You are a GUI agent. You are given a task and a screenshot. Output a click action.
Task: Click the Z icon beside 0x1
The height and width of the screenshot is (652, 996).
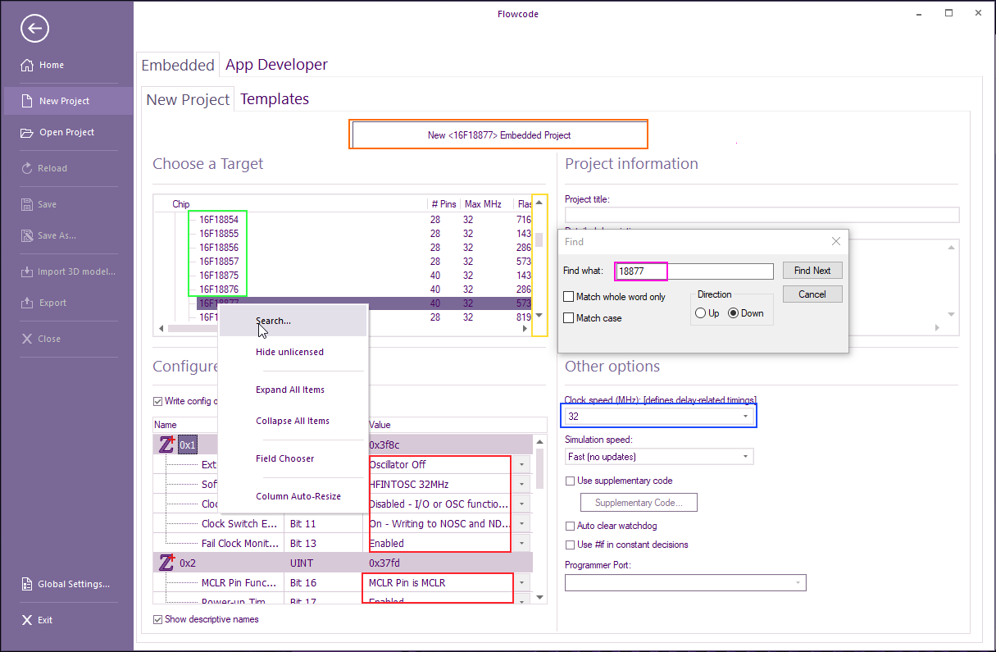click(x=167, y=445)
